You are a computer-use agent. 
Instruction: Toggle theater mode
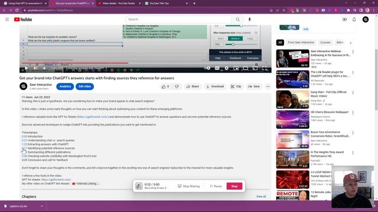coord(246,68)
